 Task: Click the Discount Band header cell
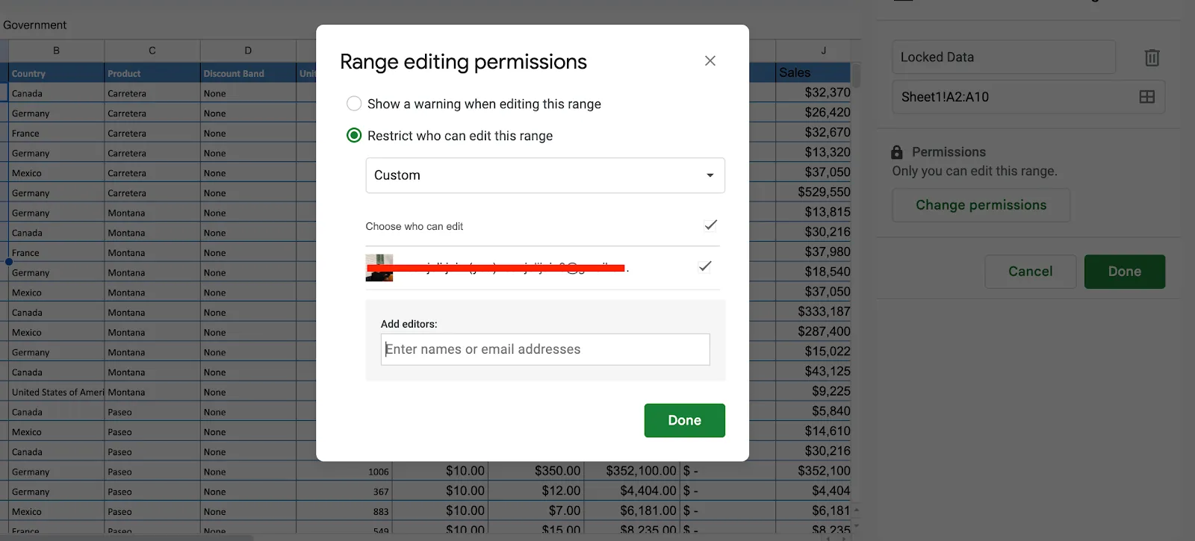tap(248, 73)
